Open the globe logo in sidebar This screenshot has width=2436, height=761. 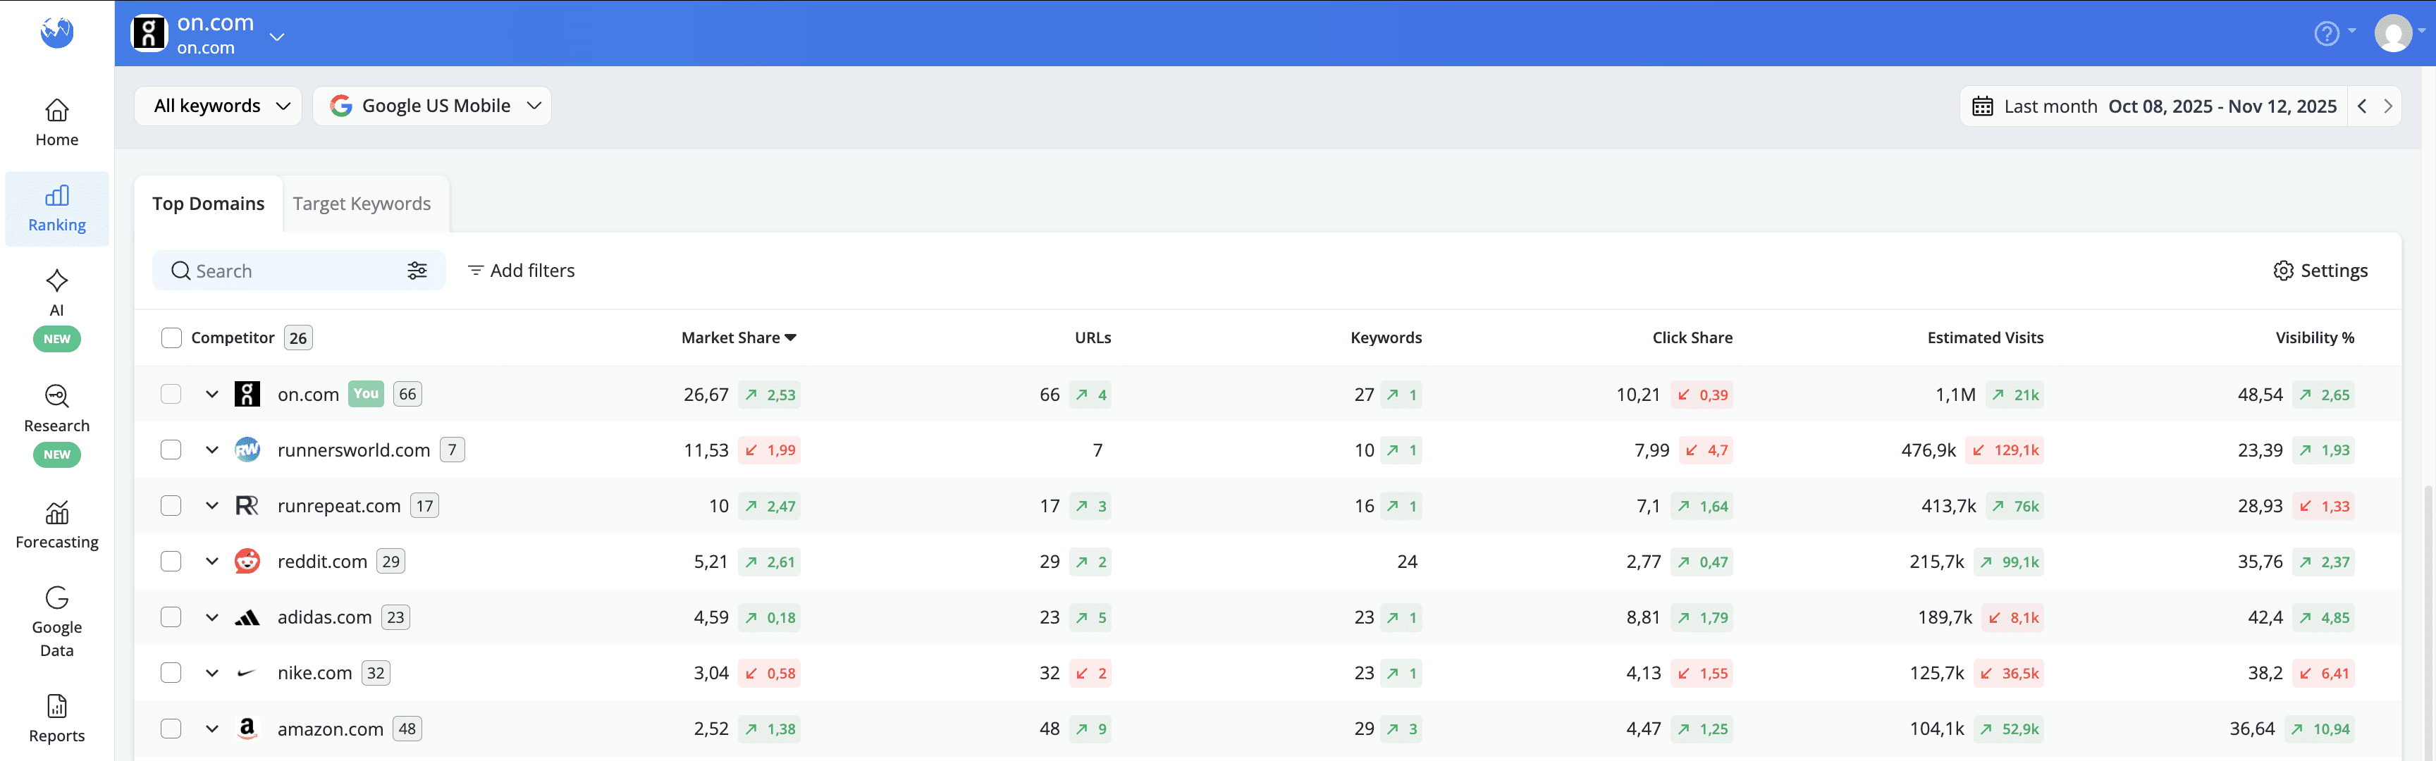click(x=56, y=32)
